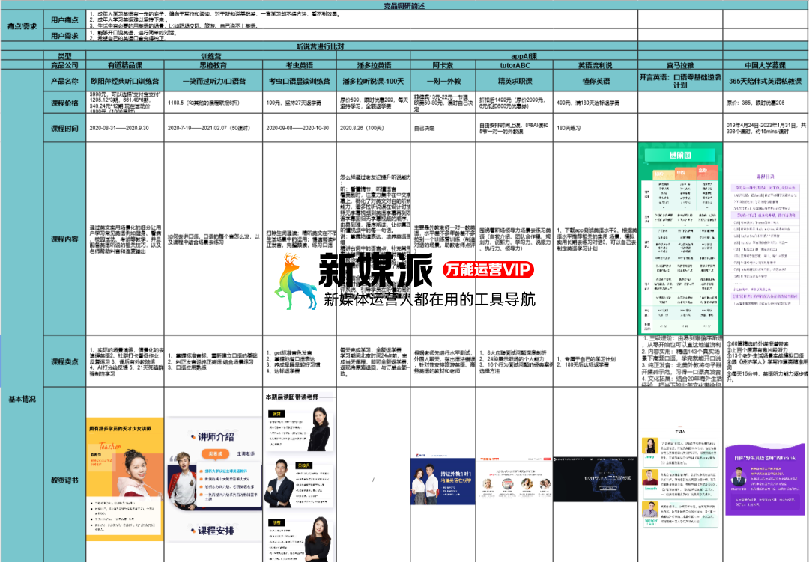
Task: Open the '讲师介绍' instructor image
Action: point(213,480)
